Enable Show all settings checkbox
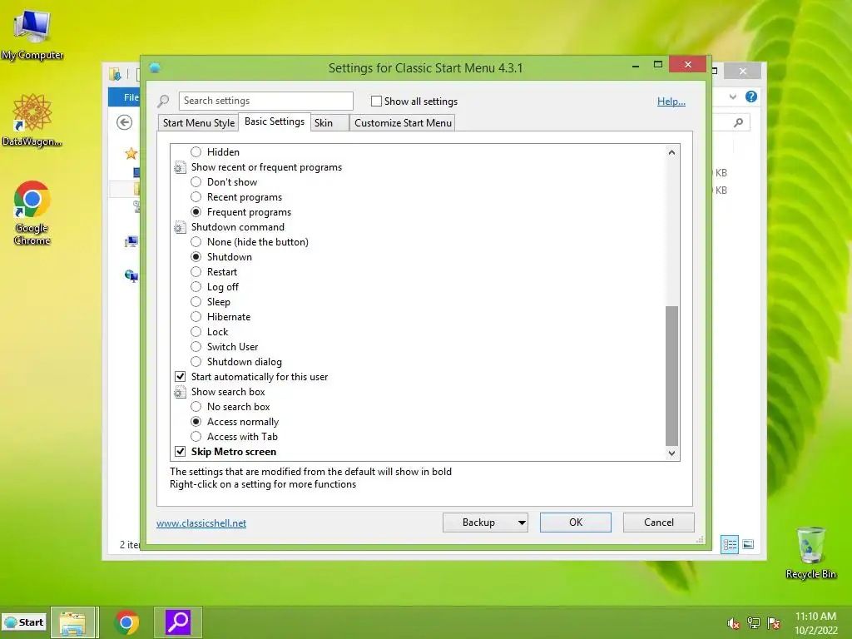The width and height of the screenshot is (852, 639). pyautogui.click(x=376, y=101)
